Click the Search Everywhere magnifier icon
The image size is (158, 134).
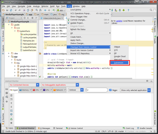pos(151,10)
